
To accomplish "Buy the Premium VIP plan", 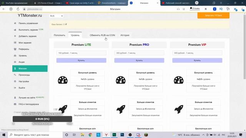I will click(x=197, y=61).
